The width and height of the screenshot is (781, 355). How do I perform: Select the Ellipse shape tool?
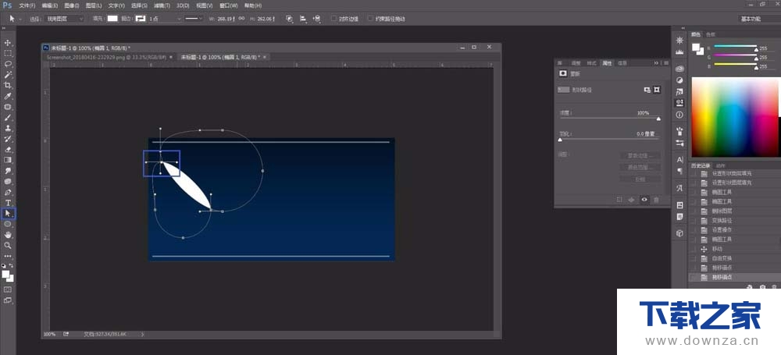(x=8, y=224)
